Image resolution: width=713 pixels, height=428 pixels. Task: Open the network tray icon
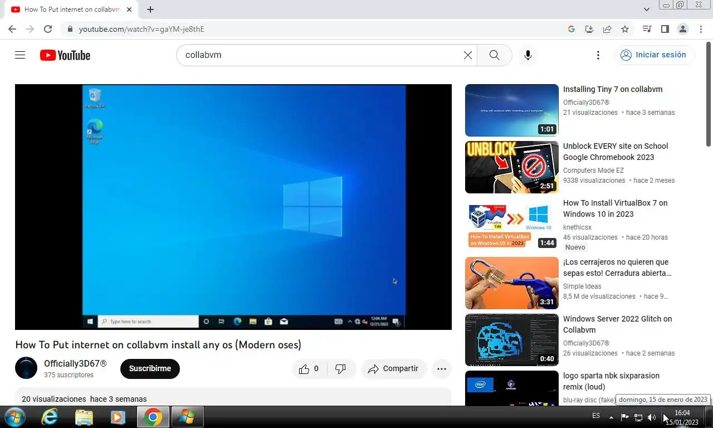(x=638, y=417)
